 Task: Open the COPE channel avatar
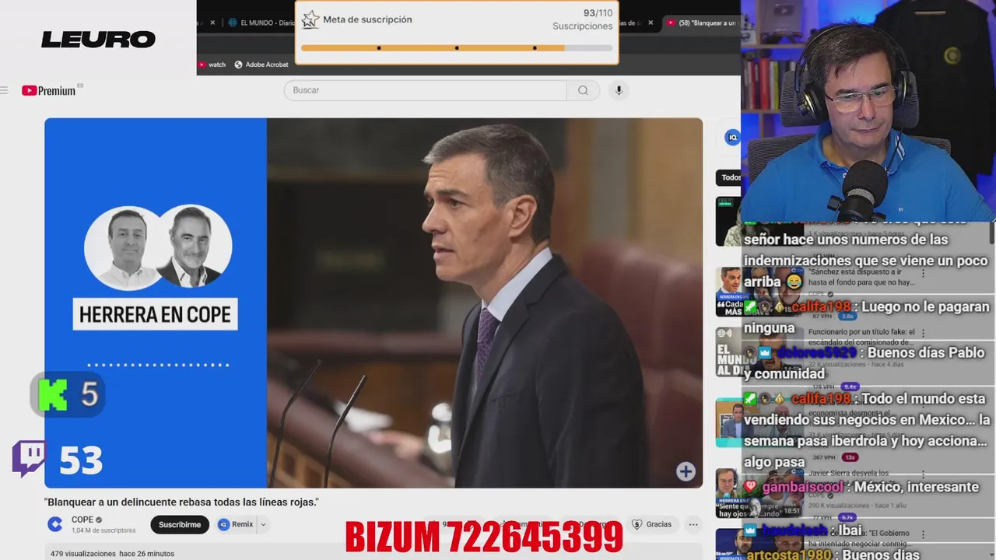point(55,524)
